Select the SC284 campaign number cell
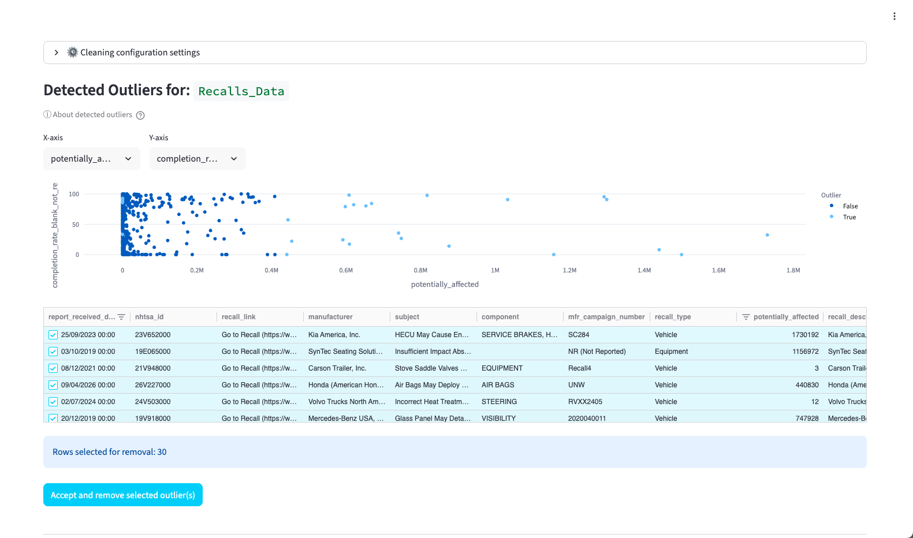The width and height of the screenshot is (913, 538). (606, 335)
